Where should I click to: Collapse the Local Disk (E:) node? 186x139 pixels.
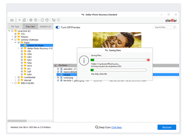(x=9, y=31)
